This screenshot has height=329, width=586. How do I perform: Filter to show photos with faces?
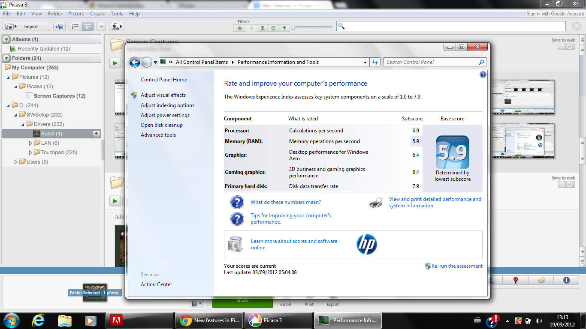tap(263, 28)
